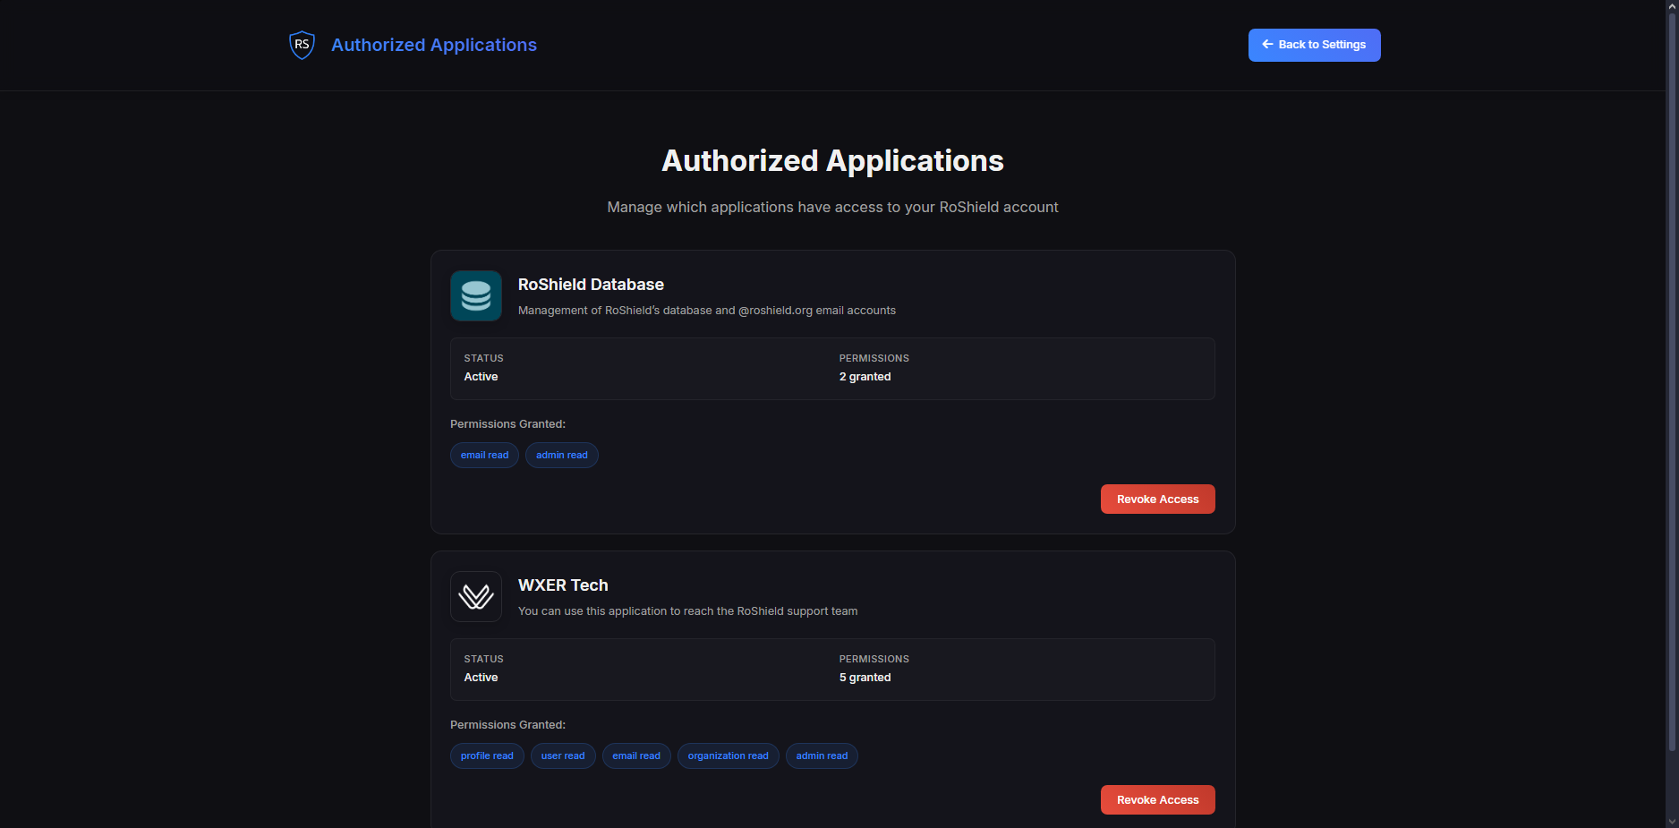Click the email read tag under WXER Tech

point(636,756)
